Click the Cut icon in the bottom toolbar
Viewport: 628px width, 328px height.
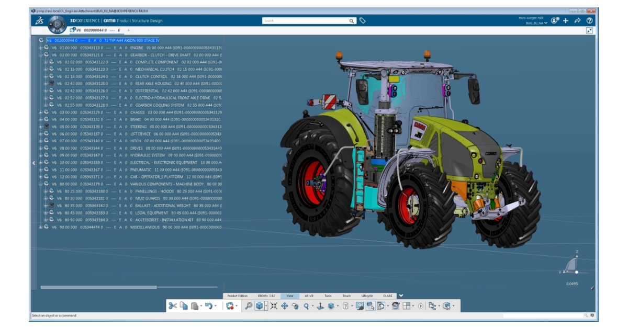point(173,305)
